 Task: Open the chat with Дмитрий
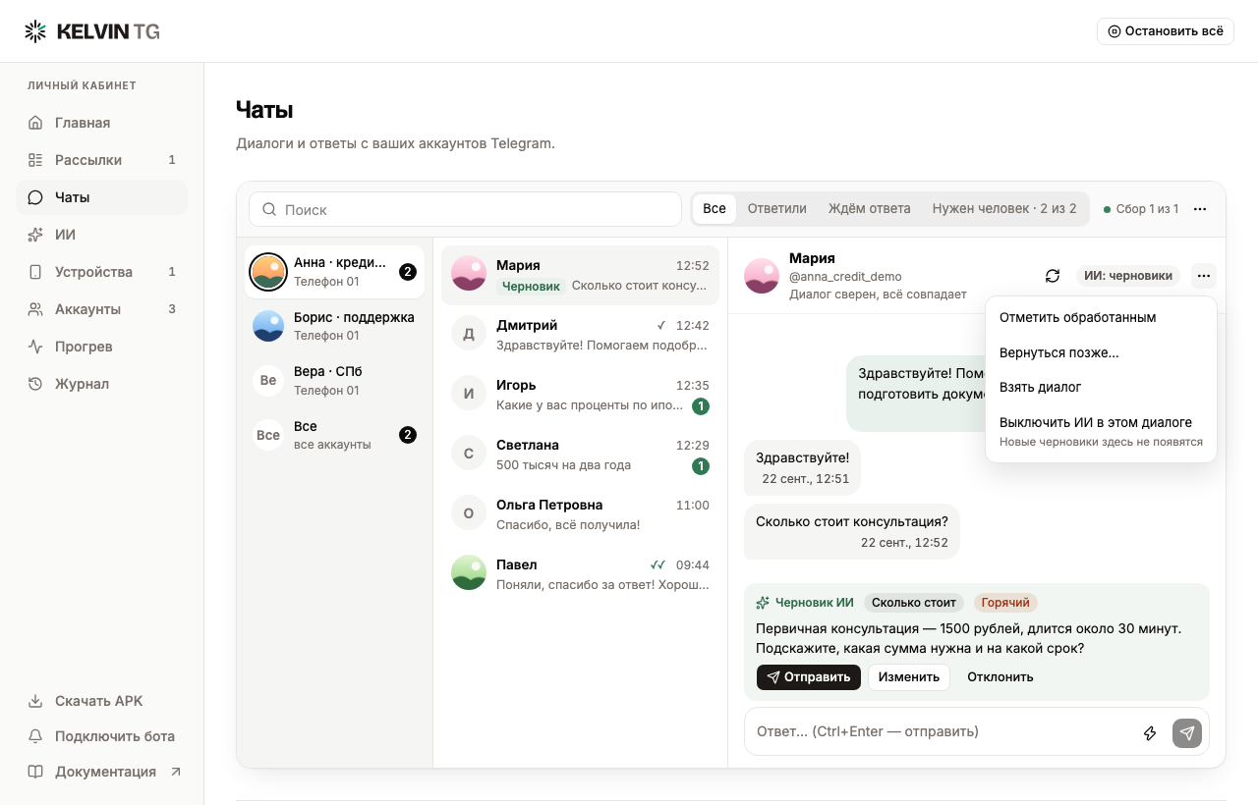coord(580,335)
